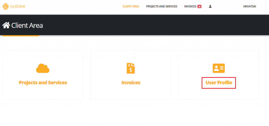This screenshot has height=126, width=269.
Task: Click the red 26 invoices badge
Action: (x=199, y=7)
